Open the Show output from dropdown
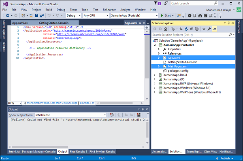 click(x=70, y=115)
